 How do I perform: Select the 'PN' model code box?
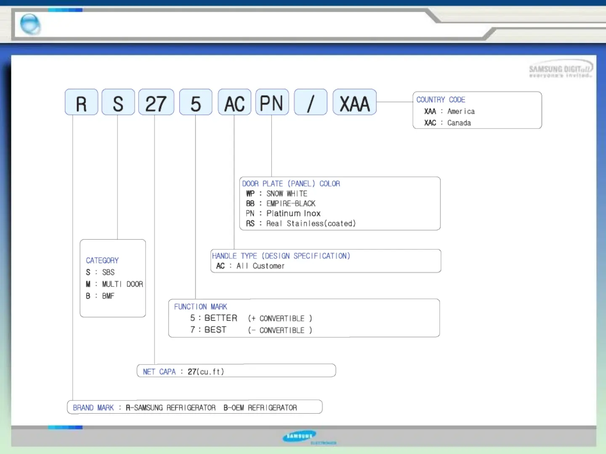click(x=272, y=102)
